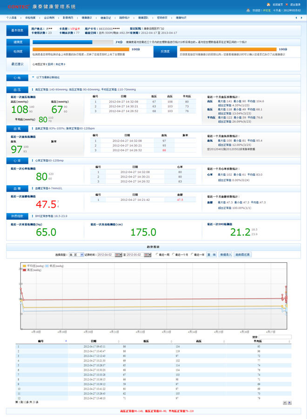This screenshot has height=419, width=307.
Task: Open 健康建议 menu item
Action: pyautogui.click(x=87, y=18)
